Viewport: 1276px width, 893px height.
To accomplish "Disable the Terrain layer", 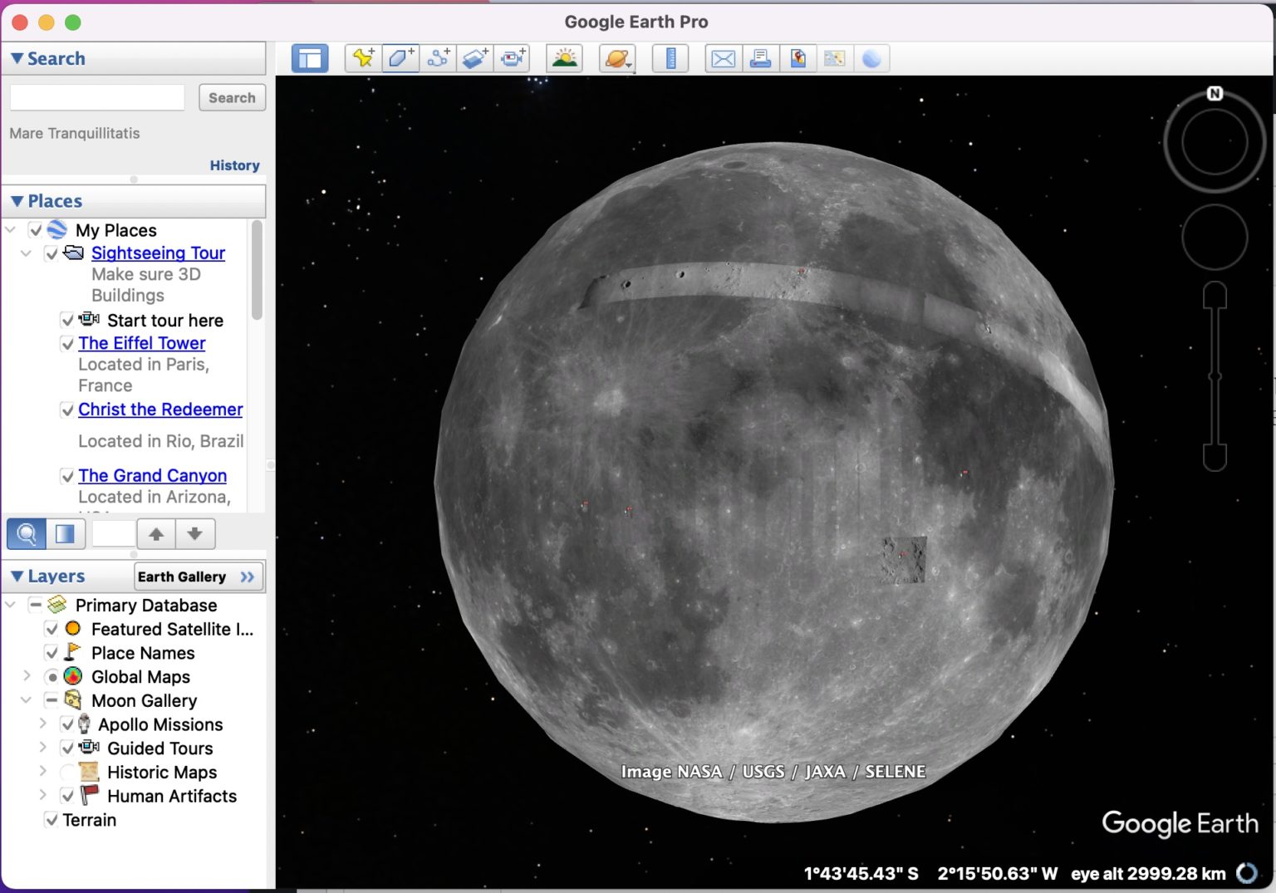I will click(52, 820).
